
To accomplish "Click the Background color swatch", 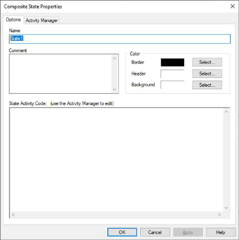I will coord(172,85).
